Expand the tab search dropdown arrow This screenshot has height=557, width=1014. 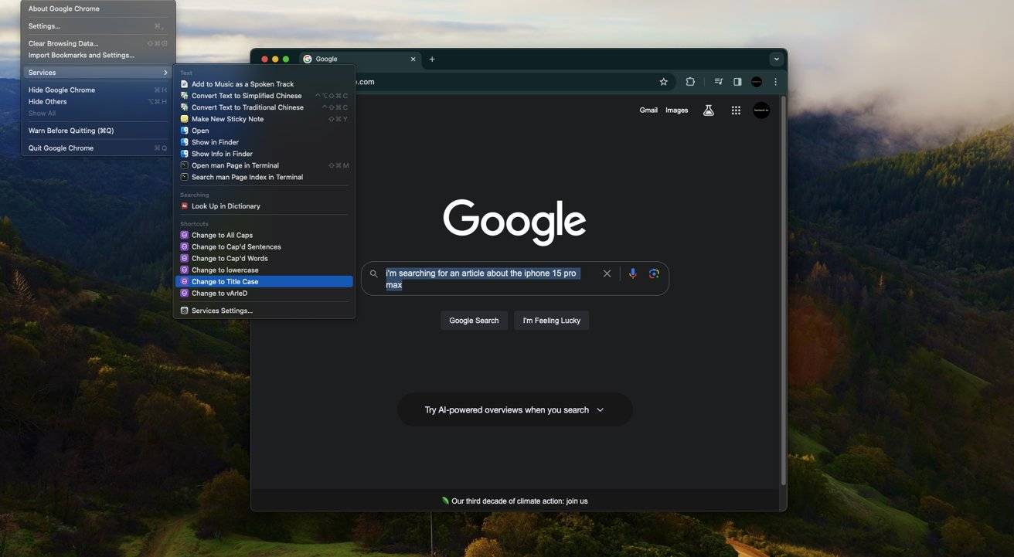coord(776,59)
